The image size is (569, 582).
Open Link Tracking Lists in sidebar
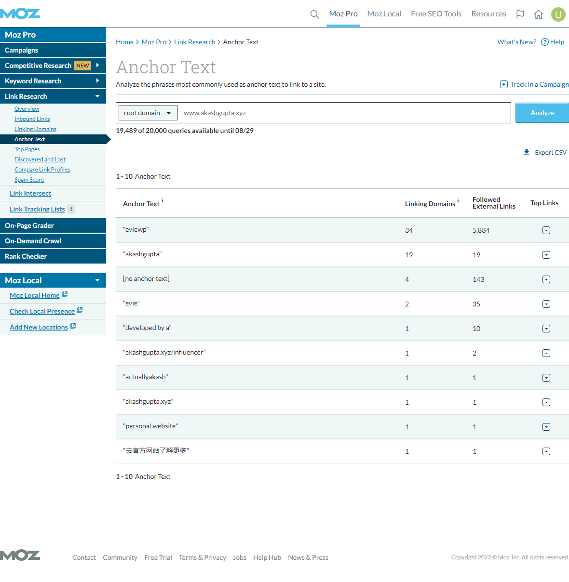click(37, 209)
